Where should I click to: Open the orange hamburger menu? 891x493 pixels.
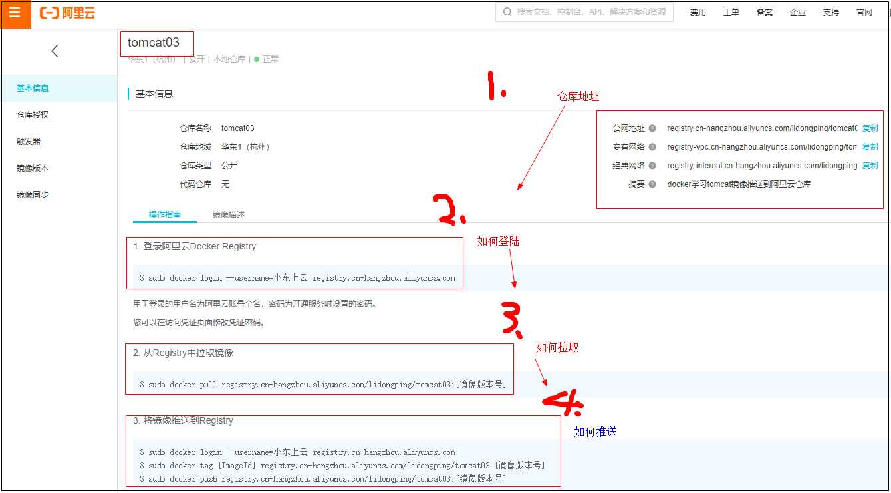[x=15, y=13]
